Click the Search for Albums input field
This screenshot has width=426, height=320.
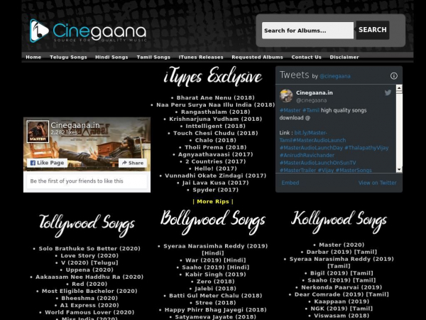pos(307,31)
